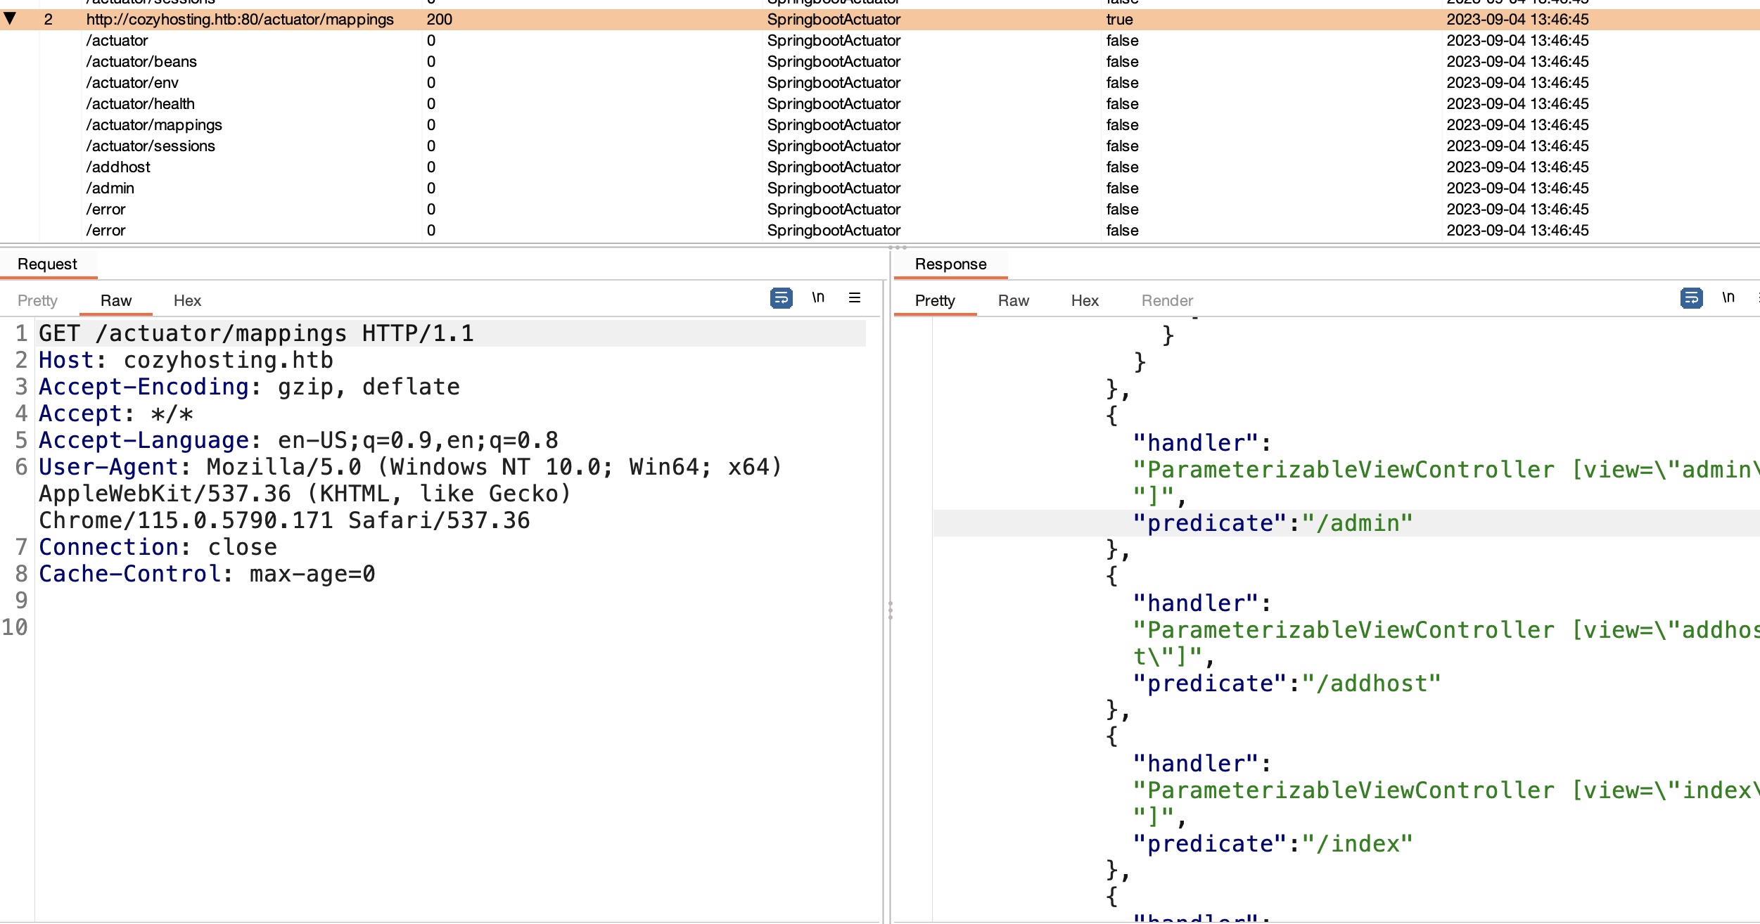Select the /admin result row

point(110,188)
